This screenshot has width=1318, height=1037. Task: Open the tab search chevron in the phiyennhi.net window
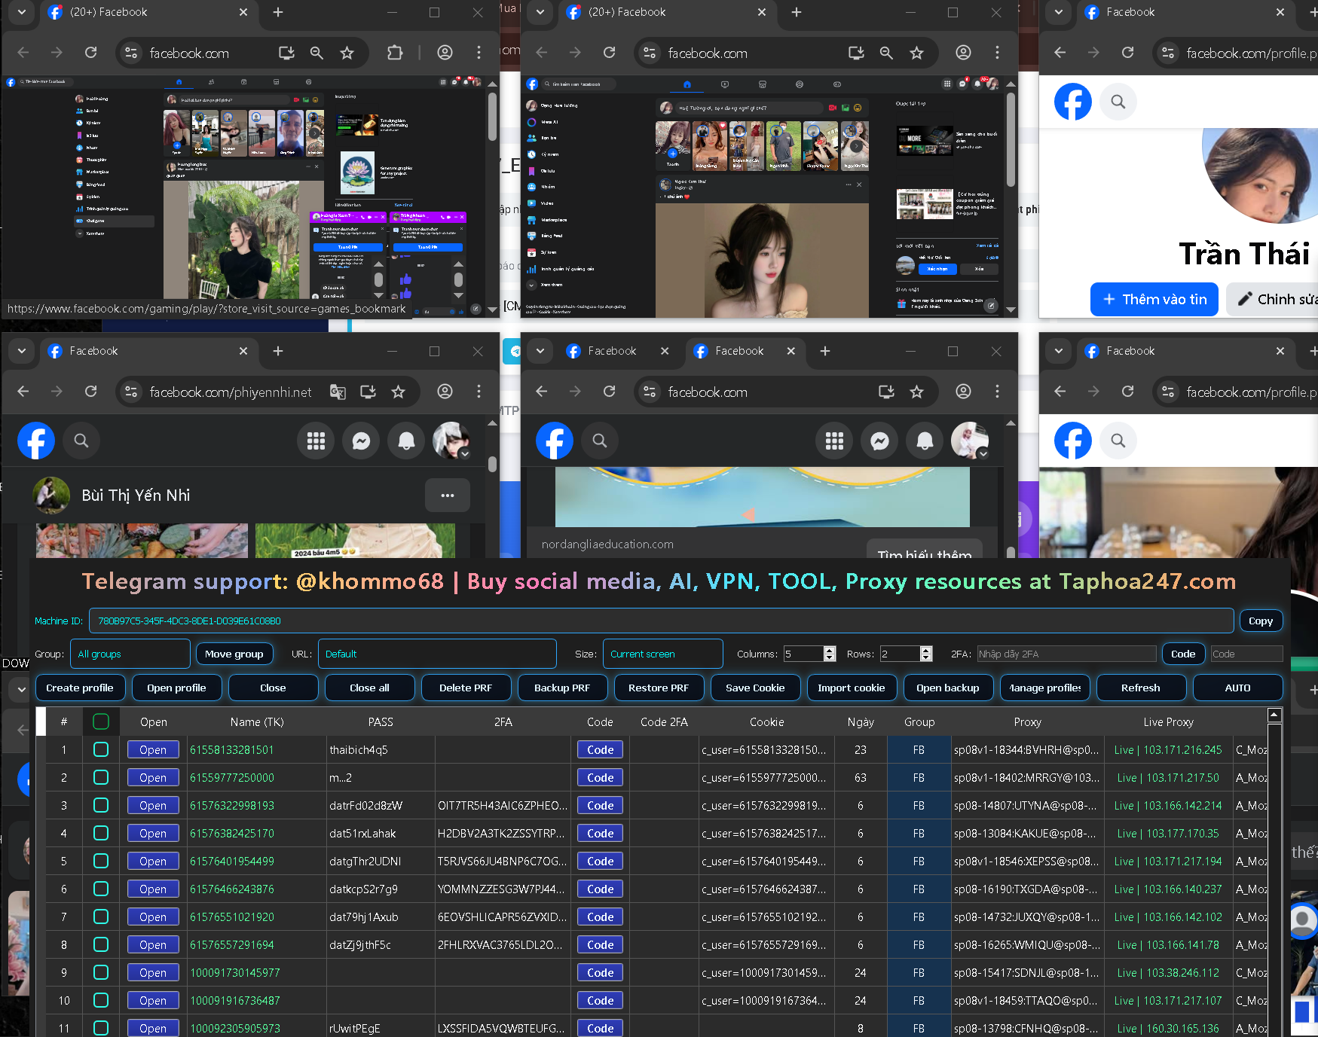(22, 351)
